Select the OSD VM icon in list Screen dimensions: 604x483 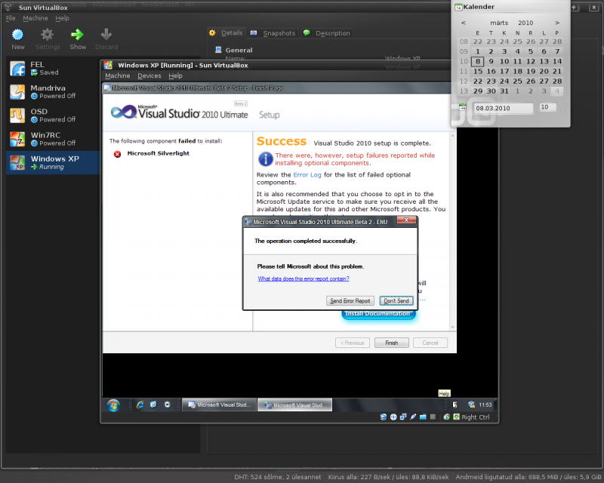pyautogui.click(x=17, y=115)
